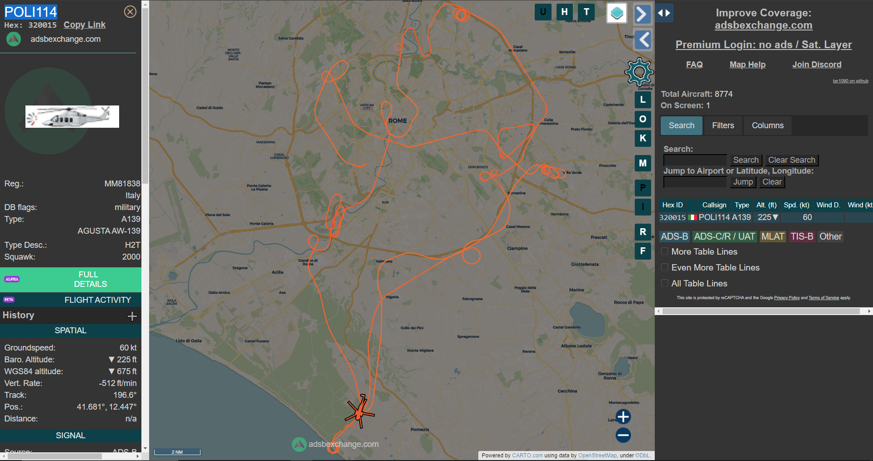
Task: Zoom in with the plus button
Action: [x=623, y=416]
